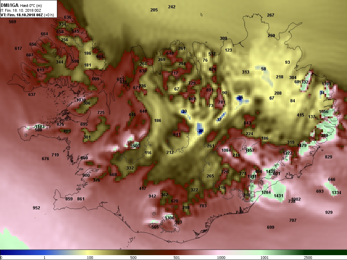The width and height of the screenshot is (347, 260).
Task: Select the value 1500
Action: click(x=135, y=146)
